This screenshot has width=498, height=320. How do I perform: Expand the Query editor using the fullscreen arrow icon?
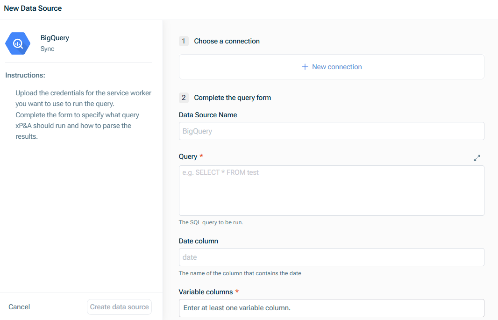[477, 158]
